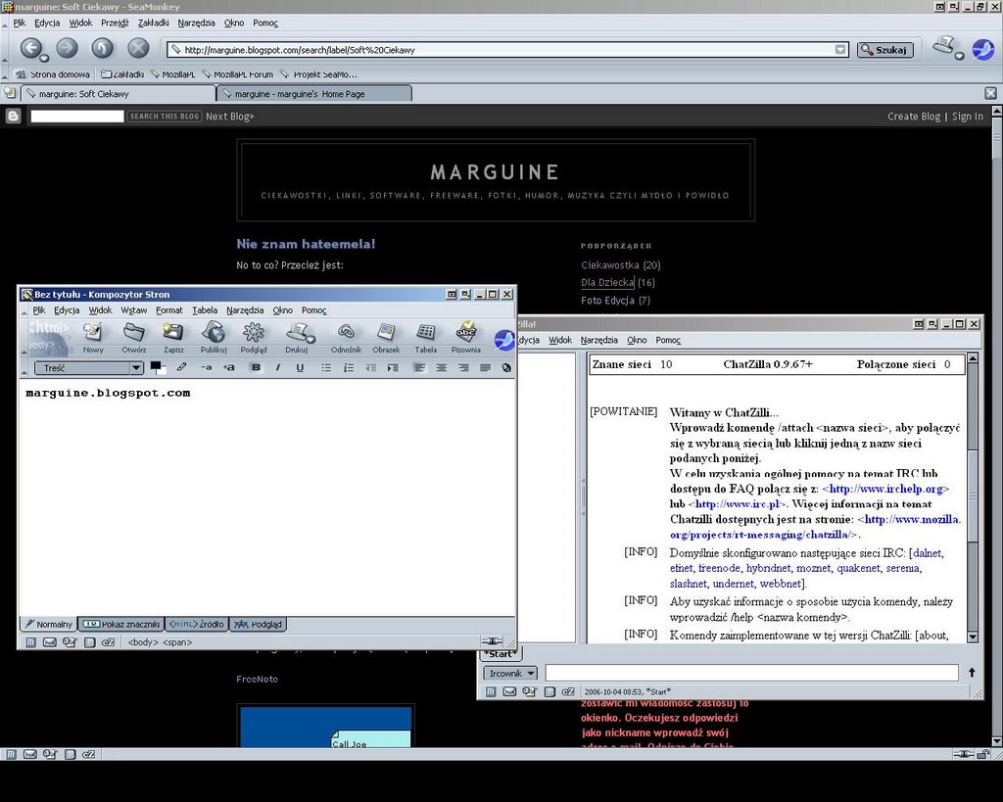1003x802 pixels.
Task: Click ChatZilla output vertical scrollbar
Action: tap(973, 496)
